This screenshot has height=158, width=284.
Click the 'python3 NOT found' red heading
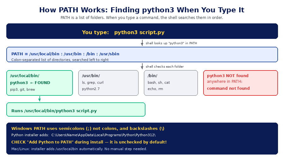tap(228, 76)
